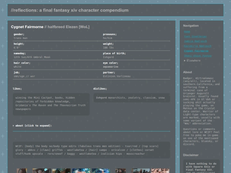Click the place of birth value 'Ishgard'

pos(108,57)
